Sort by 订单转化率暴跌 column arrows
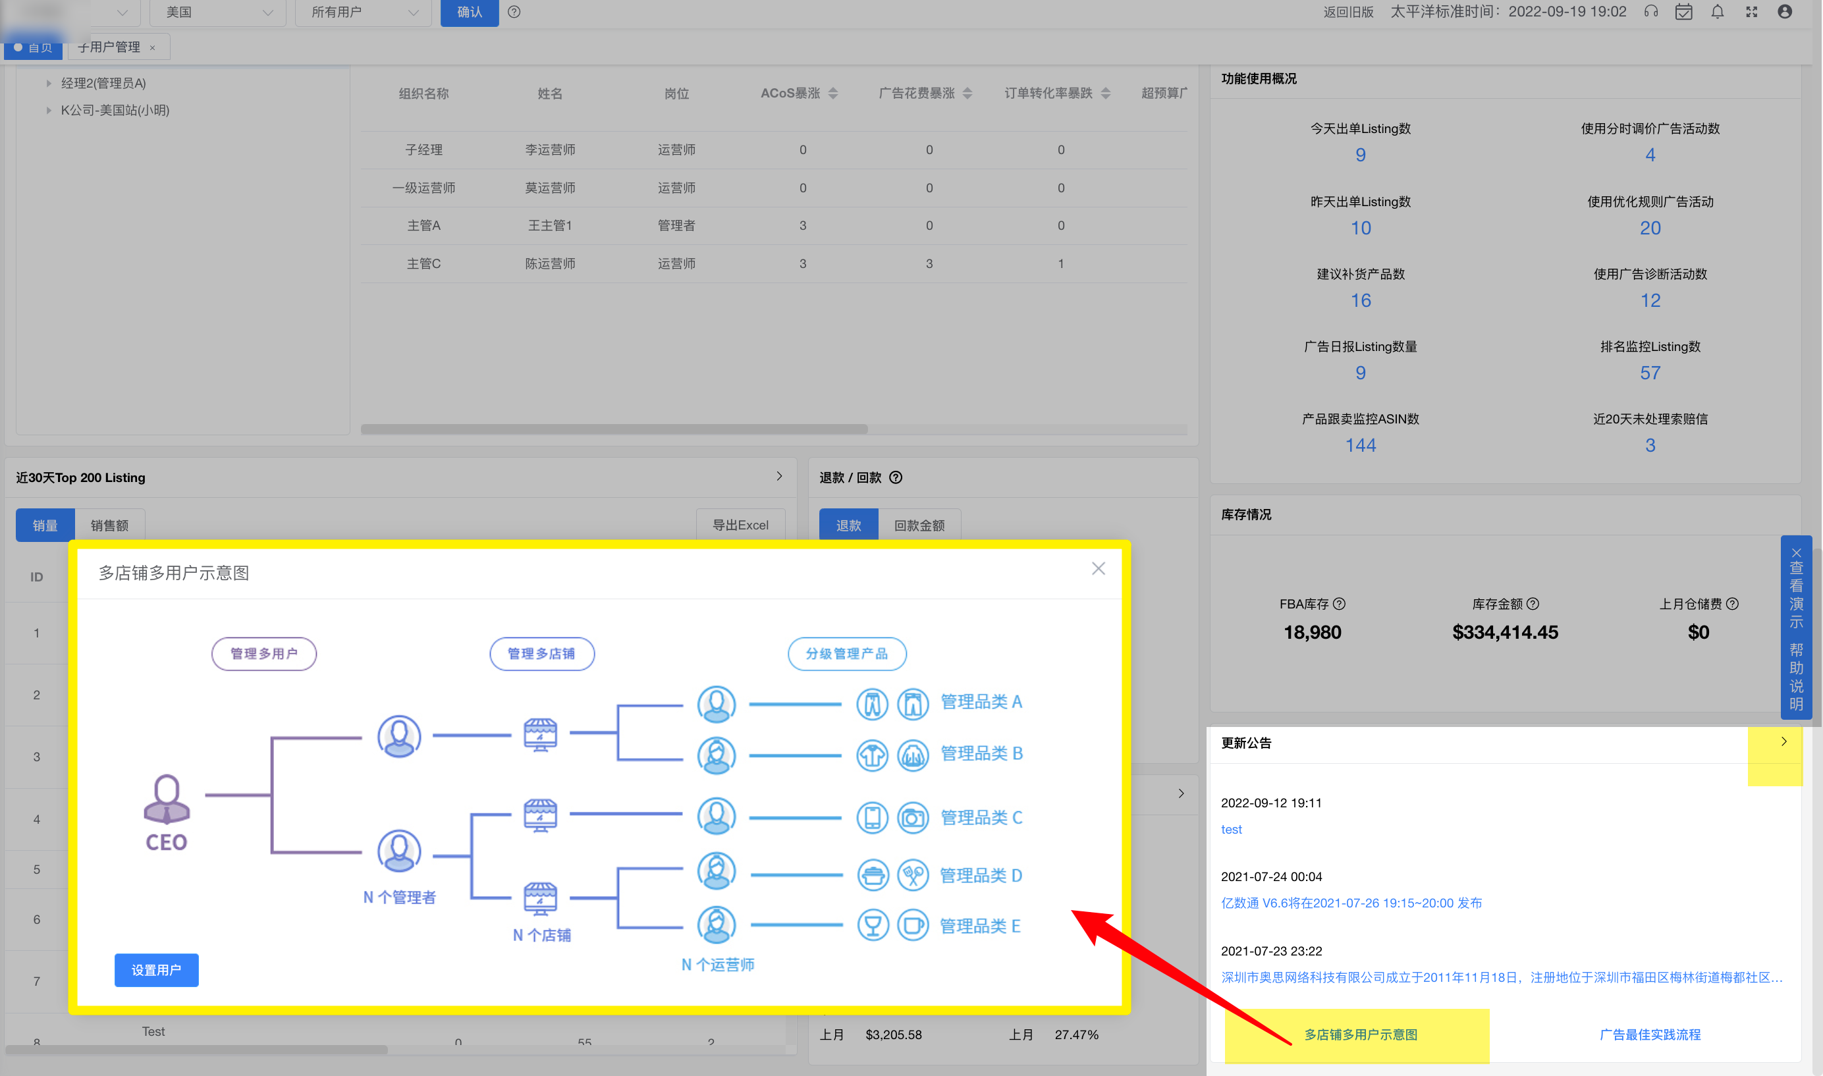 pyautogui.click(x=1106, y=93)
